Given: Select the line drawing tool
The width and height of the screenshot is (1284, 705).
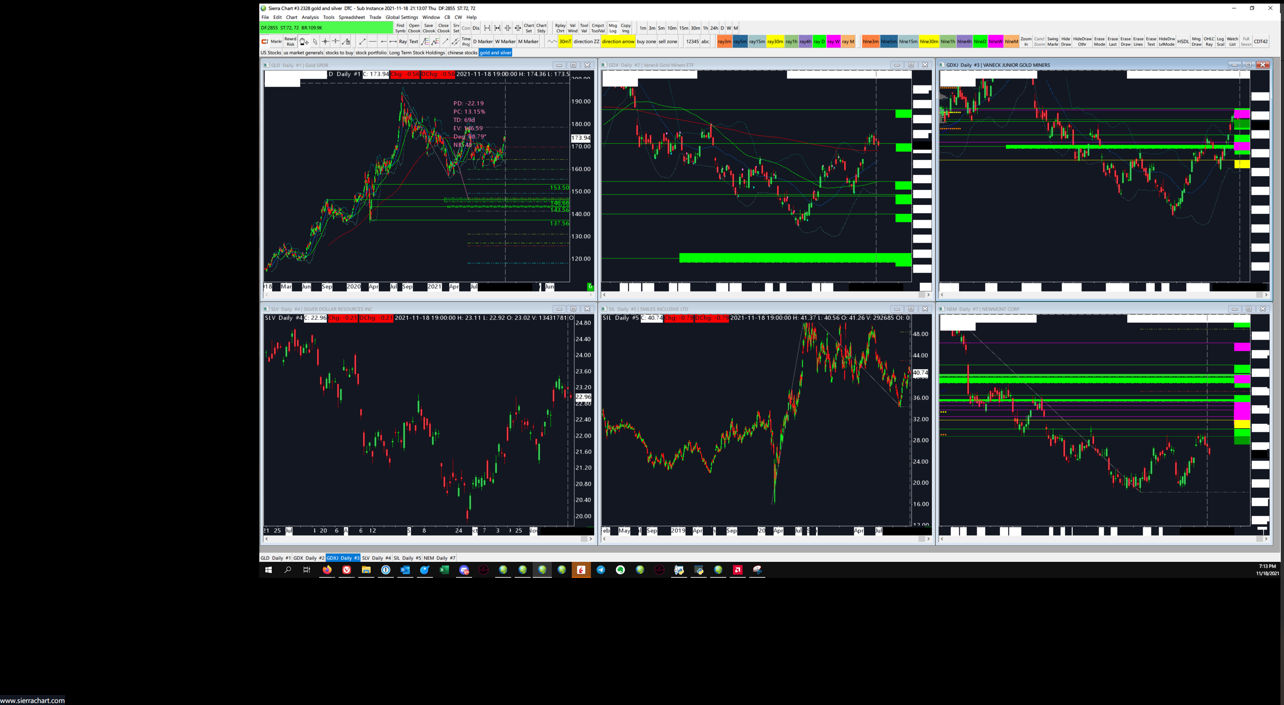Looking at the screenshot, I should point(362,41).
